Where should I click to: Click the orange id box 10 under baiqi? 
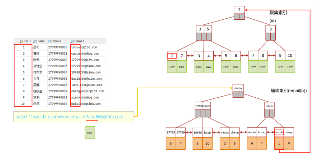tap(207, 144)
